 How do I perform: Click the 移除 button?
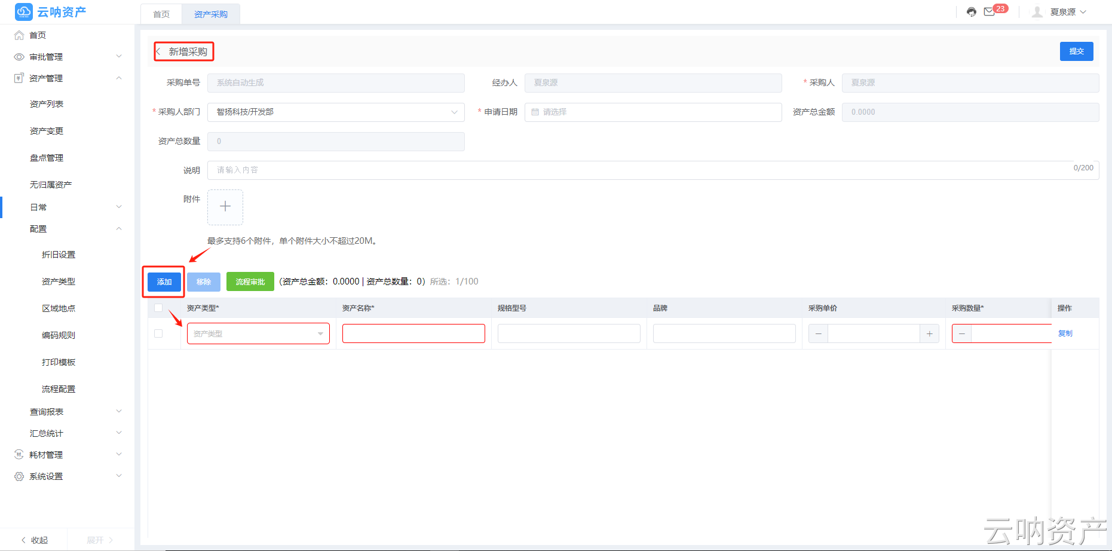[x=204, y=281]
